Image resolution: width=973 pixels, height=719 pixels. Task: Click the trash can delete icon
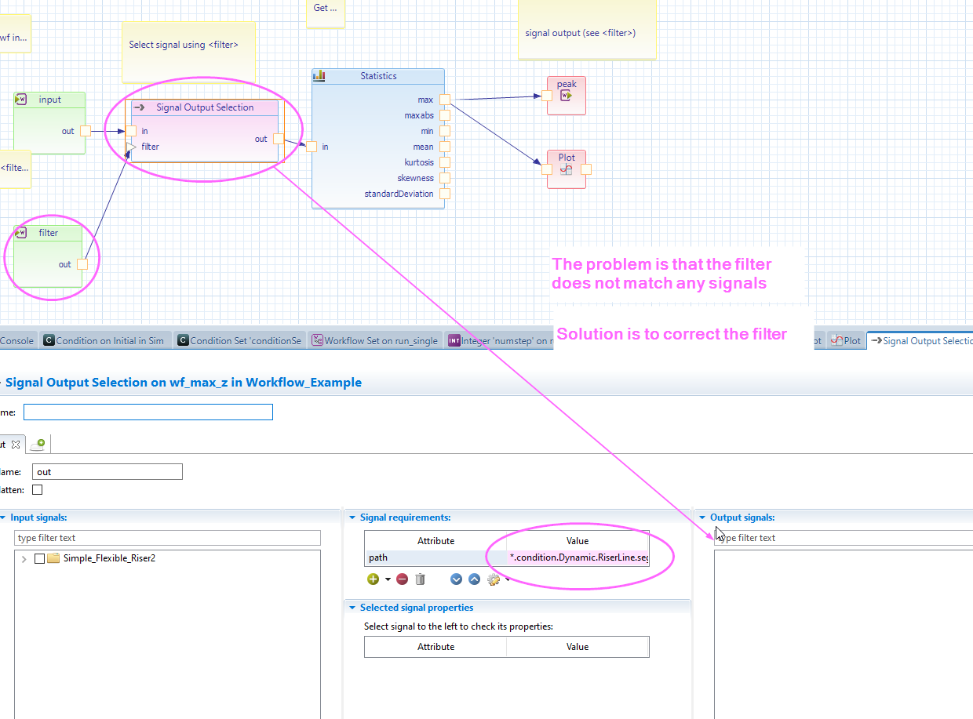tap(420, 579)
